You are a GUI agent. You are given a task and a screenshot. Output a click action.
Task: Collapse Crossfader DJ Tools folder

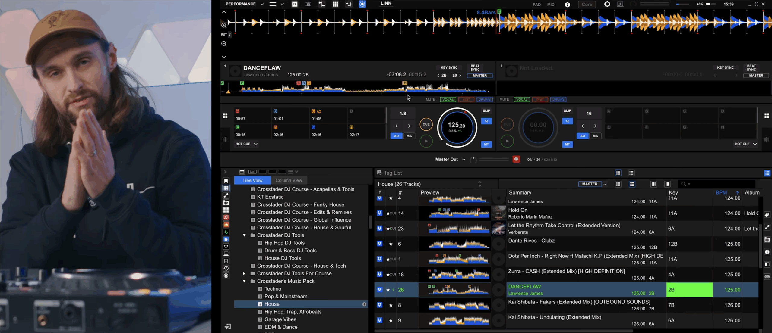[244, 235]
